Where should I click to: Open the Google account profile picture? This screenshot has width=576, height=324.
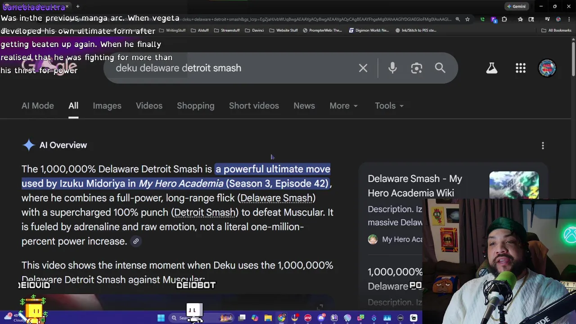coord(547,68)
